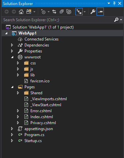Click the Search Solution Explorer field
The height and width of the screenshot is (158, 124).
[58, 20]
